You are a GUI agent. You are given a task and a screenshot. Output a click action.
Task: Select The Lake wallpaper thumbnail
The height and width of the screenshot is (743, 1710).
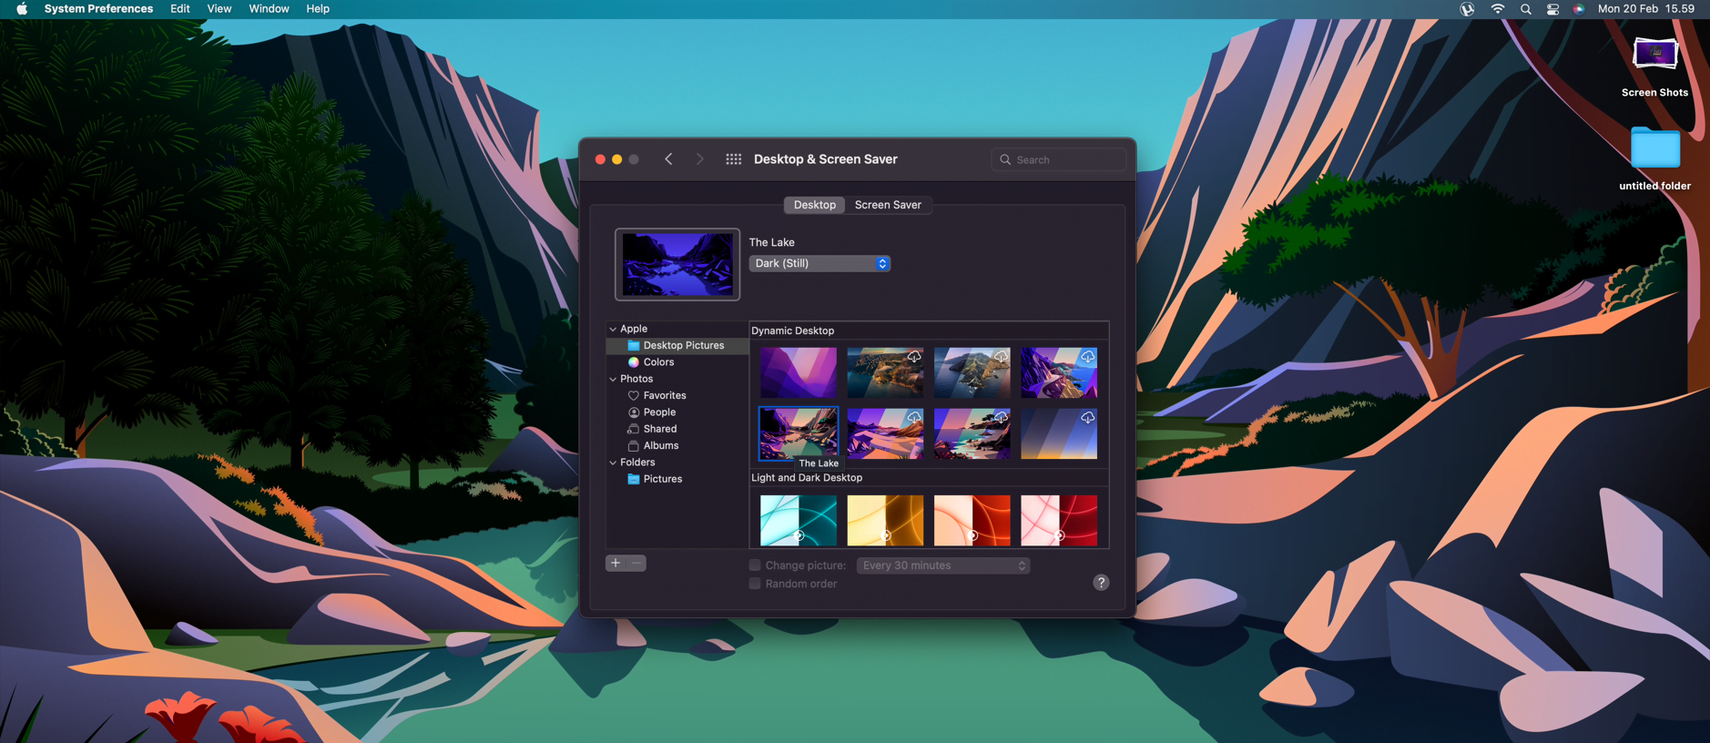click(799, 433)
